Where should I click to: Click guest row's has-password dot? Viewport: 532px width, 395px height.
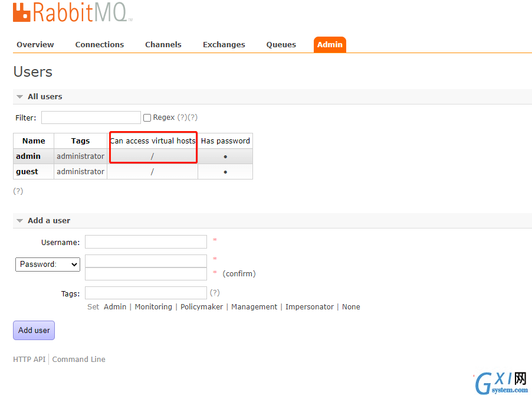[x=225, y=172]
